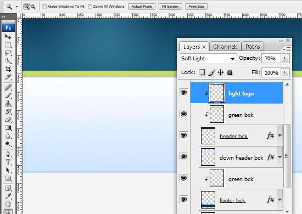The height and width of the screenshot is (214, 302).
Task: Hide the header bck layer
Action: point(183,136)
